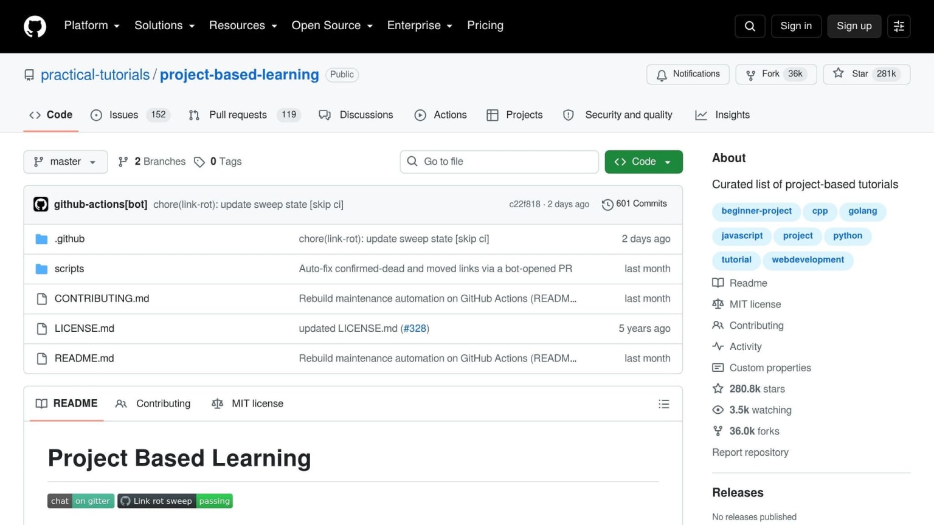Viewport: 934px width, 525px height.
Task: Click the eye icon next to 3.5k watching
Action: coord(718,410)
